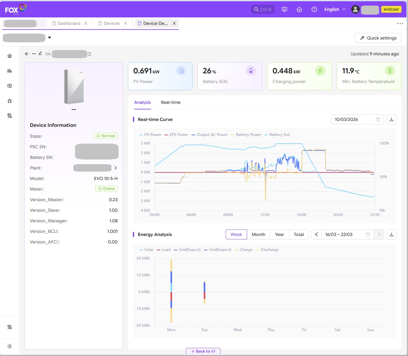Click the pencil edit name icon

coord(40,53)
